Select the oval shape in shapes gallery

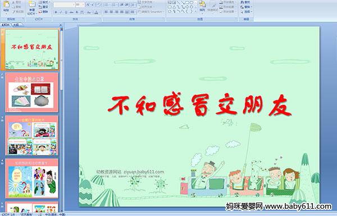point(192,3)
